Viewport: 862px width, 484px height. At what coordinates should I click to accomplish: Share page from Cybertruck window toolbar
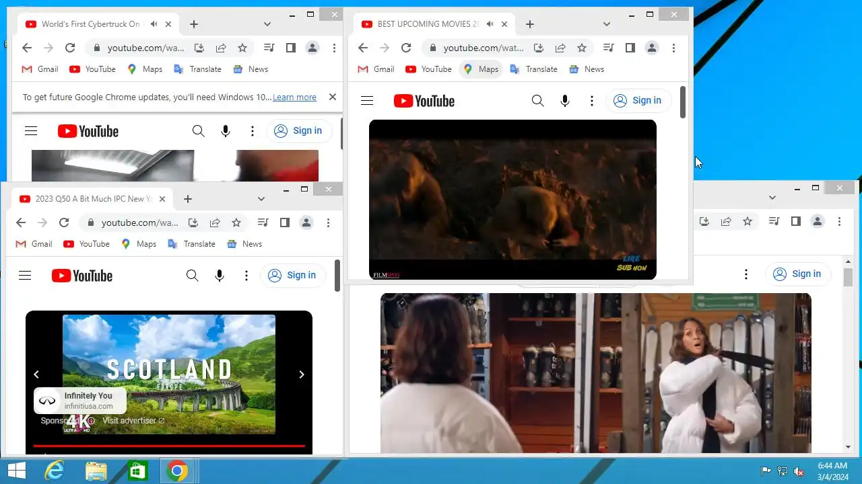[x=221, y=48]
